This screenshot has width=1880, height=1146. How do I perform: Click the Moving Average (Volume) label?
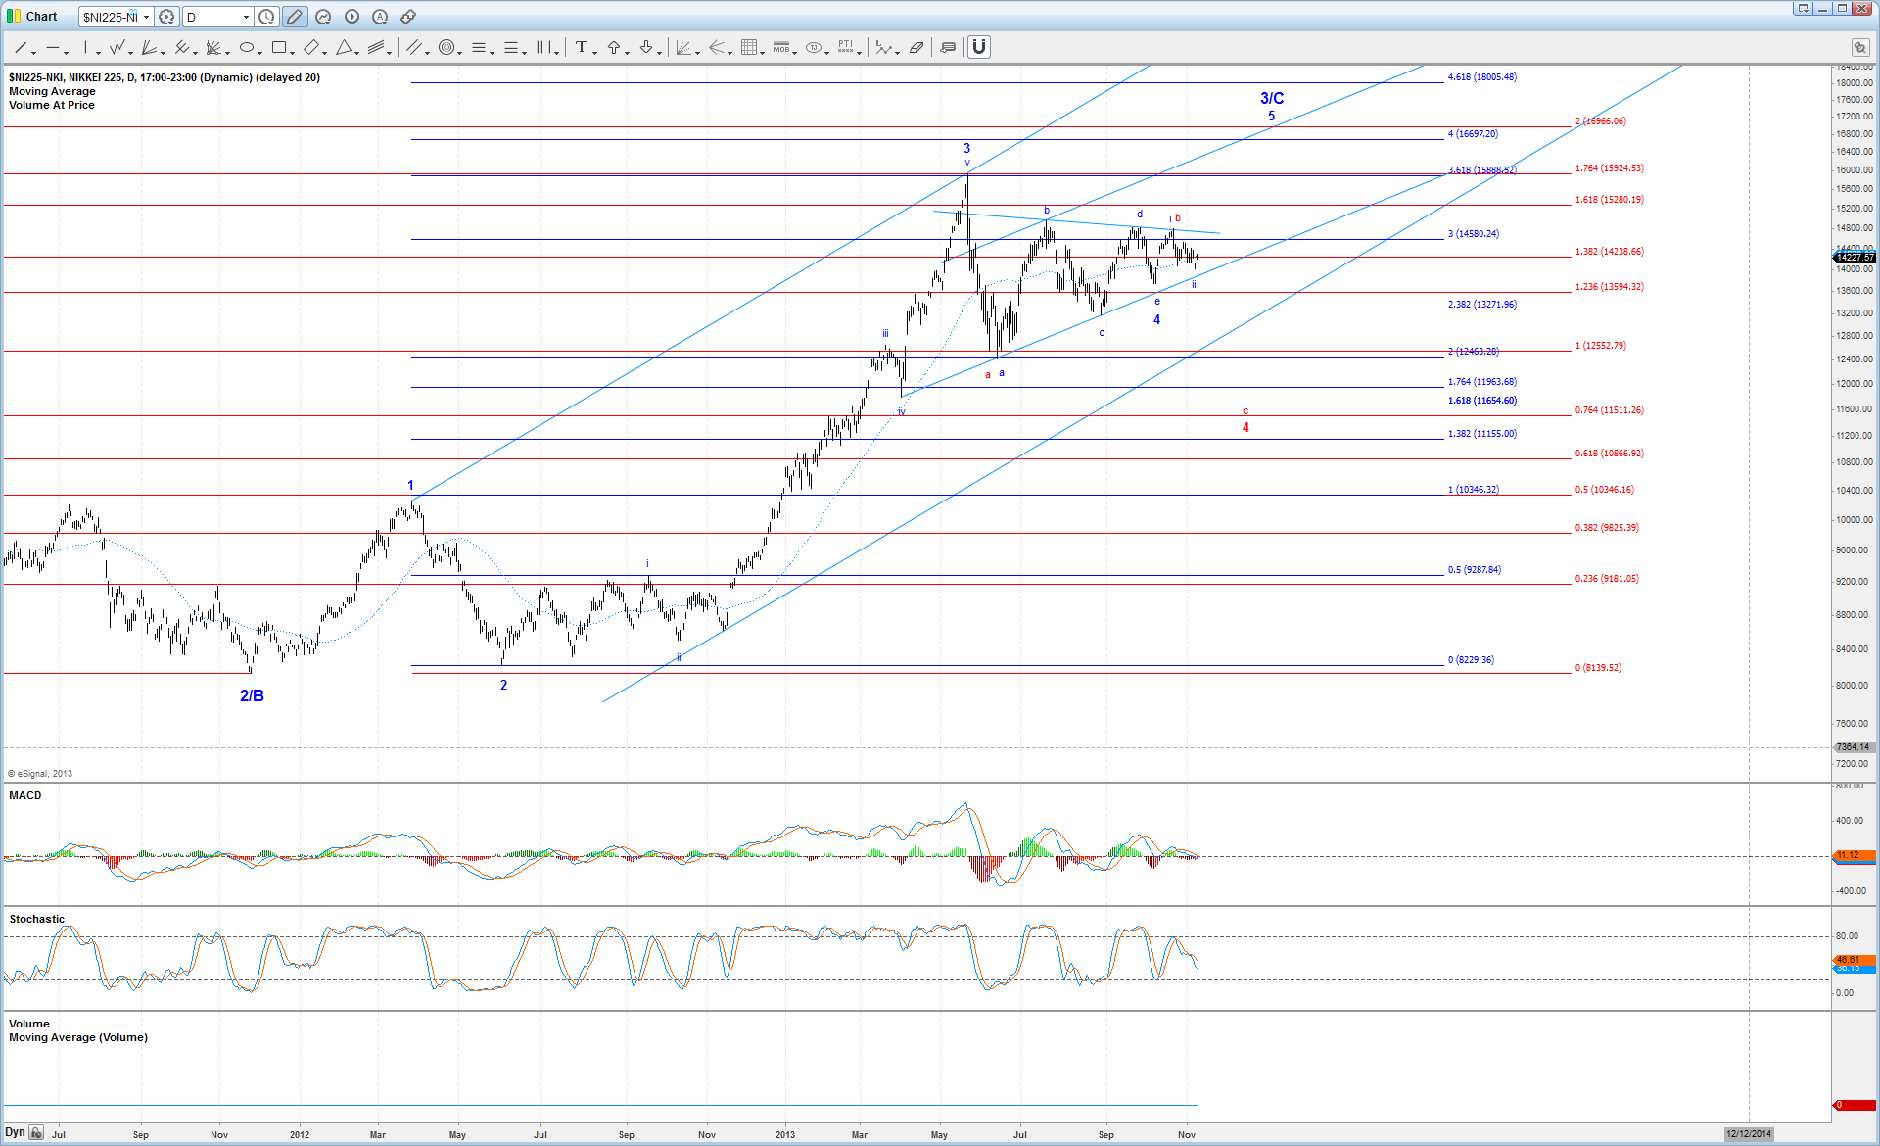[x=78, y=1037]
